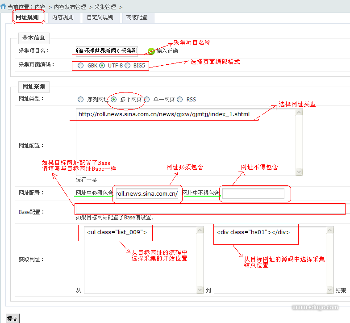350x323 pixels.
Task: Click the green checkmark validation icon
Action: tap(151, 51)
